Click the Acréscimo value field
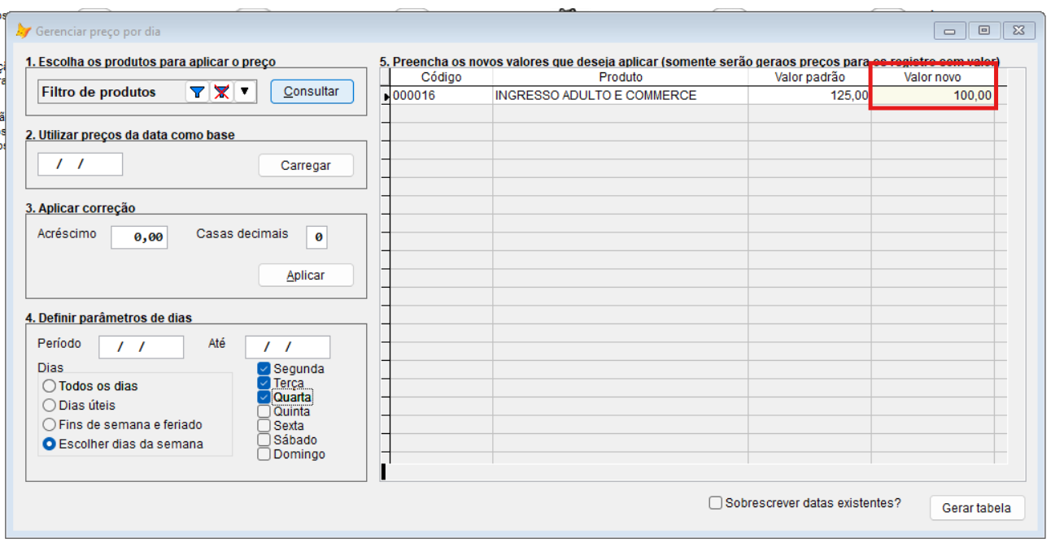Viewport: 1051px width, 547px height. 139,237
